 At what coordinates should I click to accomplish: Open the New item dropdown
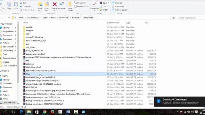point(80,3)
